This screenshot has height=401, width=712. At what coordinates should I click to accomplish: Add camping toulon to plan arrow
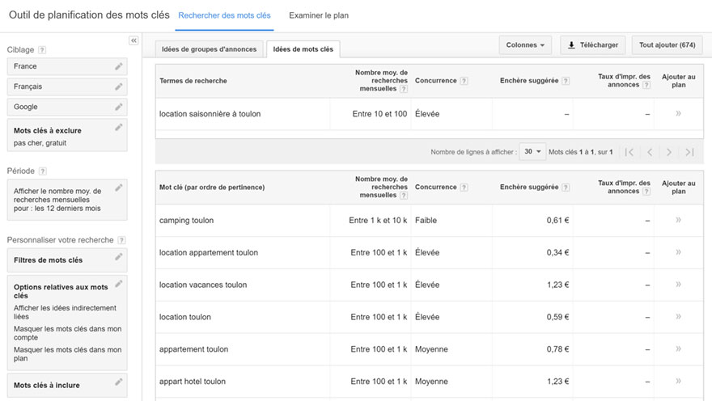point(678,220)
